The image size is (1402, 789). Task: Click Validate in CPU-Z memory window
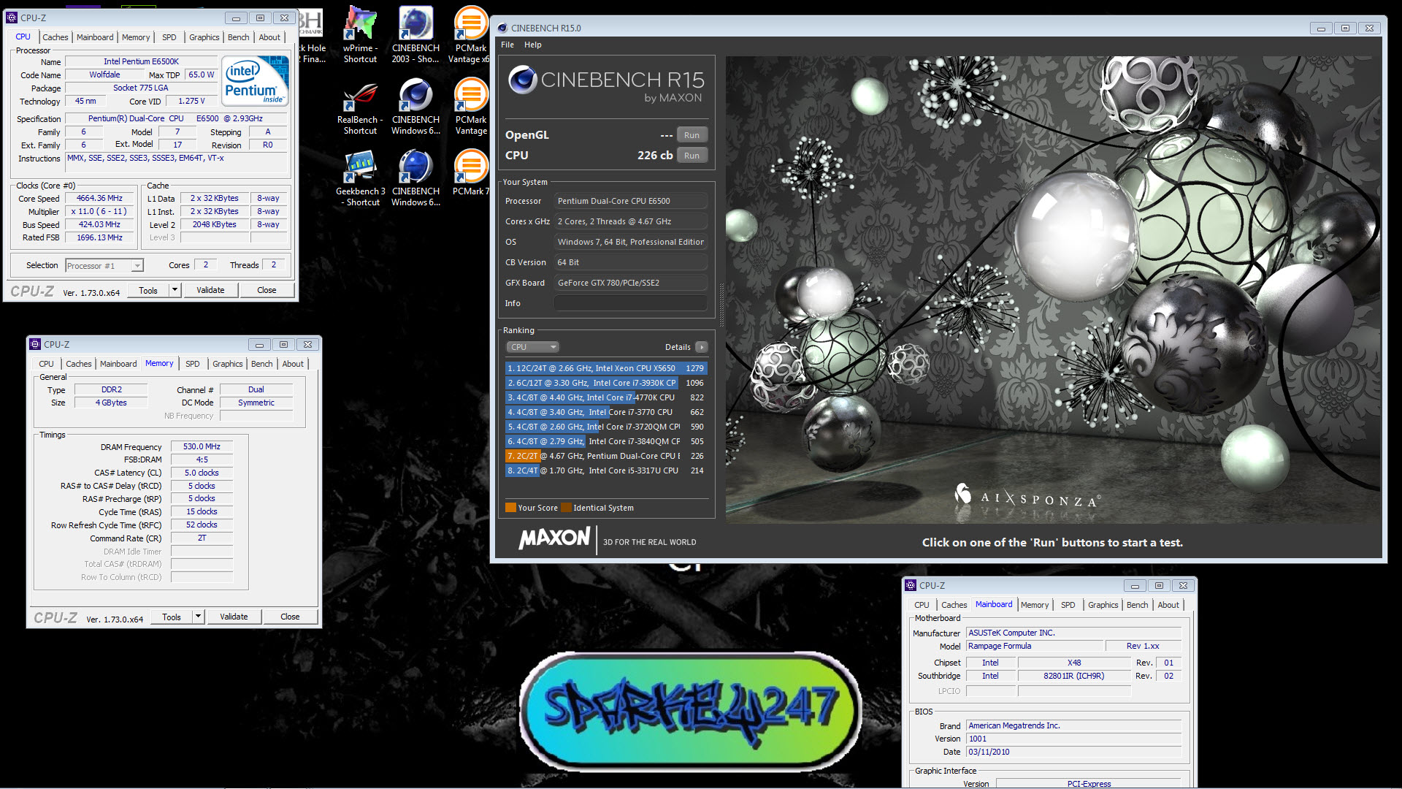[x=234, y=617]
